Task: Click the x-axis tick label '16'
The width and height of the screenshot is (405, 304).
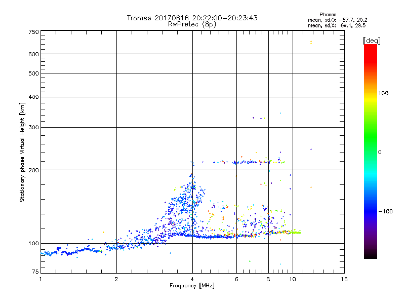Action: [x=344, y=280]
